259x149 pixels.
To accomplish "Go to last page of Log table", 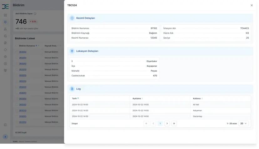I will point(174,123).
